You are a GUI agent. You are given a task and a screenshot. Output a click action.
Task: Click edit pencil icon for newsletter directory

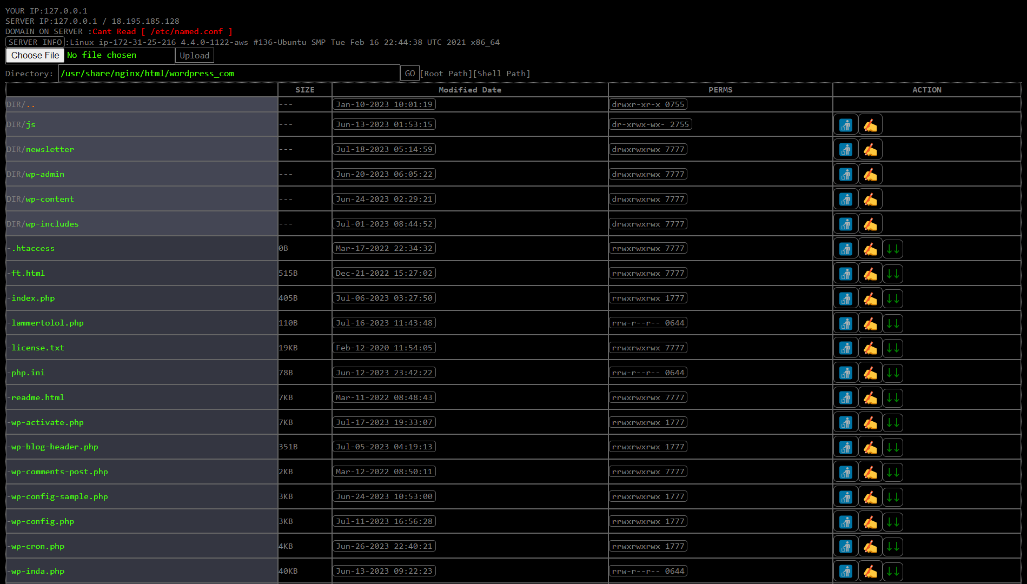[870, 150]
